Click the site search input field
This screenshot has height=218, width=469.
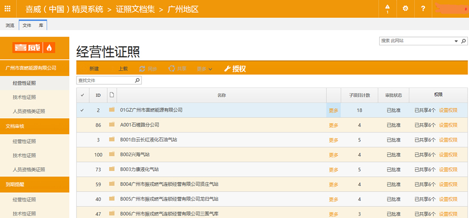click(417, 41)
